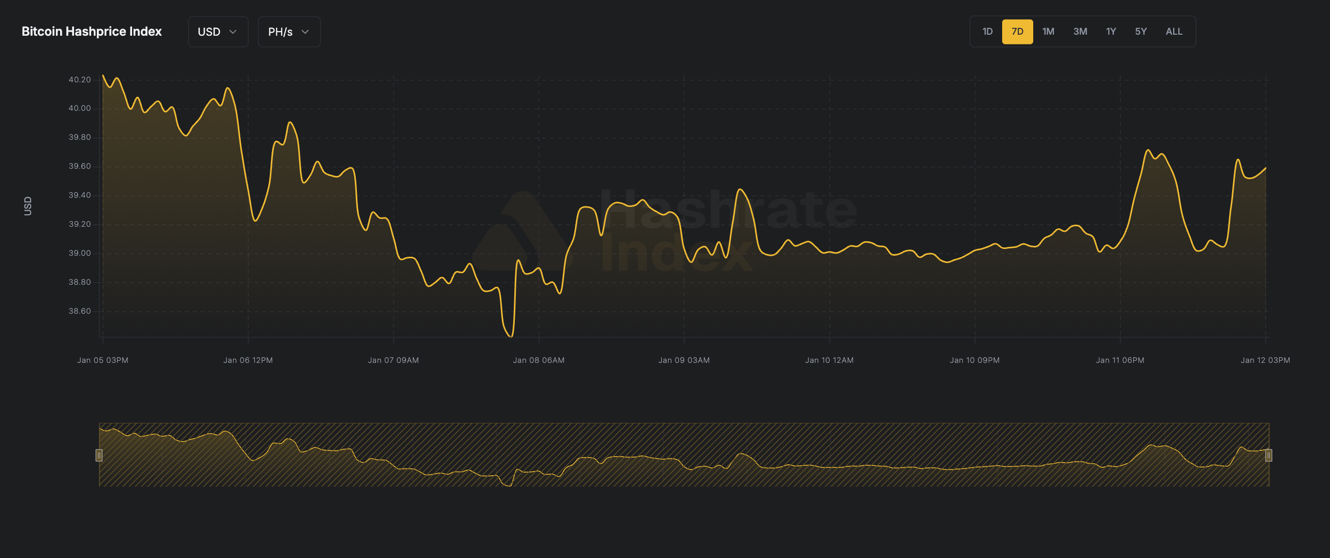The image size is (1330, 558).
Task: Open the PH/s unit dropdown
Action: (x=288, y=32)
